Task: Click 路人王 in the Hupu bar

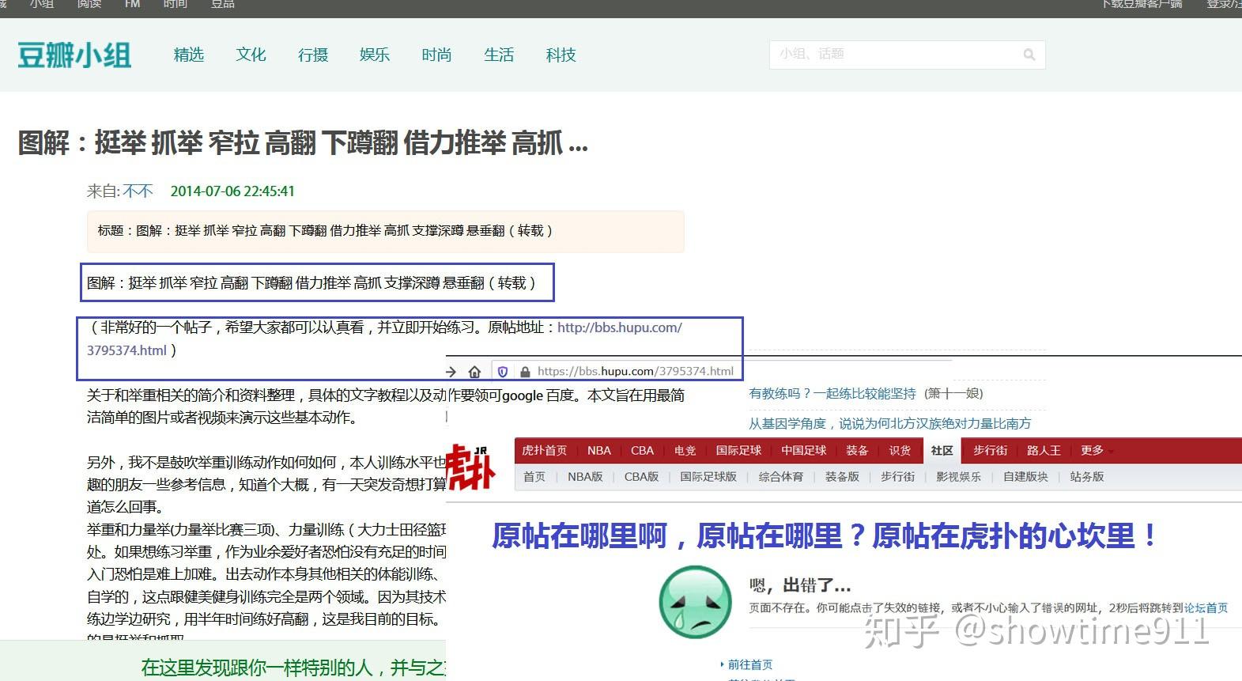Action: pyautogui.click(x=1044, y=450)
